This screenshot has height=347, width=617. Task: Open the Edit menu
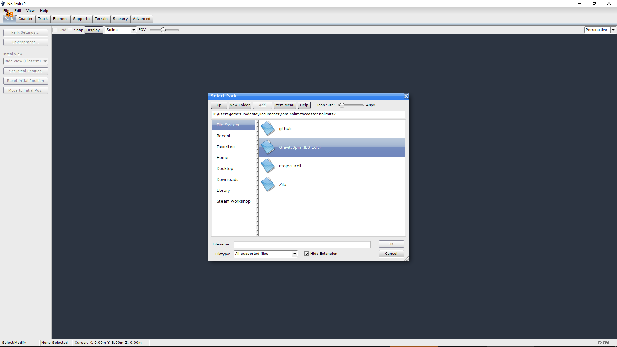pos(18,11)
